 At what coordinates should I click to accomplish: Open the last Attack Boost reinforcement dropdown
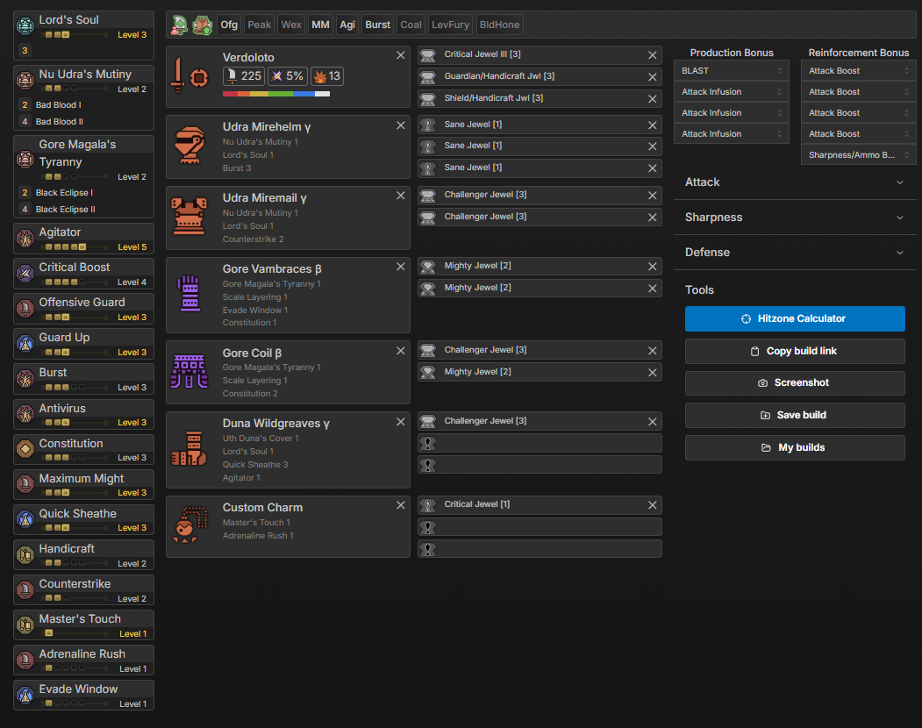coord(858,134)
